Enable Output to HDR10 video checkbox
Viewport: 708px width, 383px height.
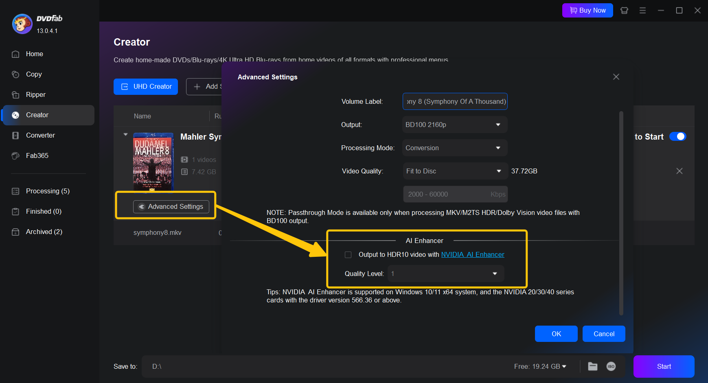348,255
